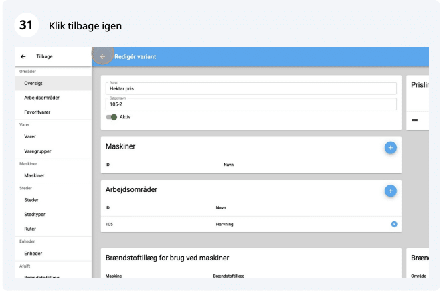The width and height of the screenshot is (441, 295).
Task: Click the equals sign icon in Prisliste panel
Action: point(415,120)
